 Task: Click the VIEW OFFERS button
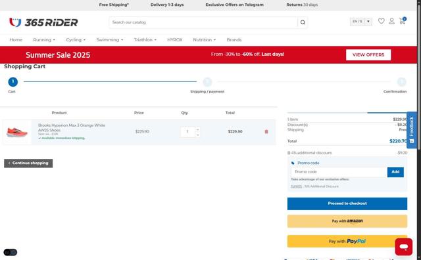click(368, 54)
